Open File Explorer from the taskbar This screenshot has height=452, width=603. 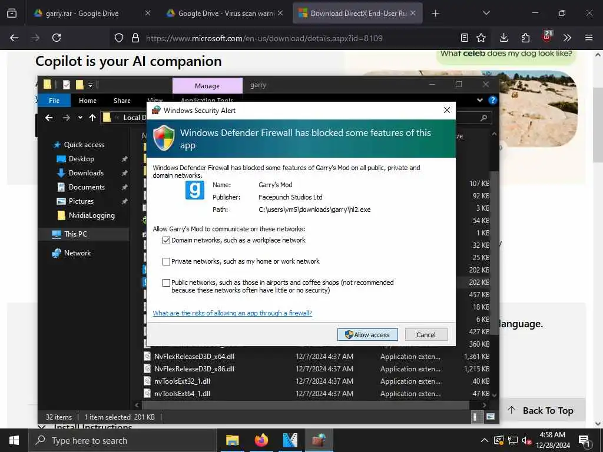pos(232,440)
